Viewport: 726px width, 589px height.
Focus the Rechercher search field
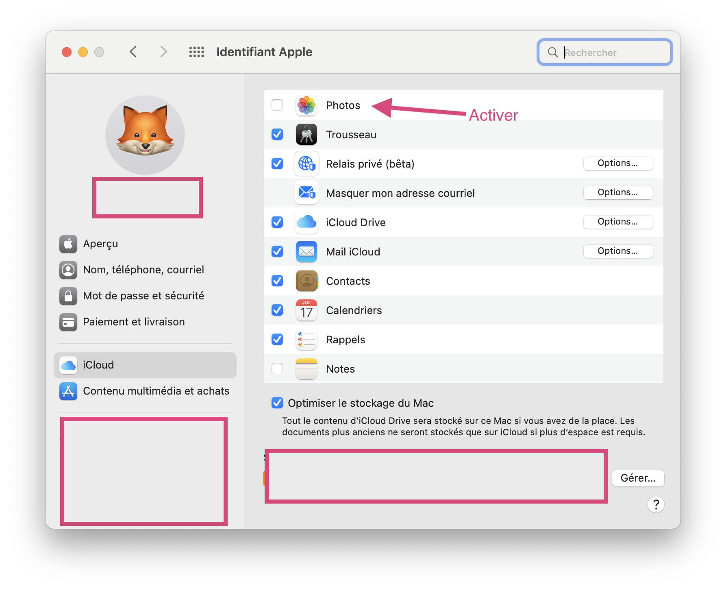pyautogui.click(x=605, y=52)
